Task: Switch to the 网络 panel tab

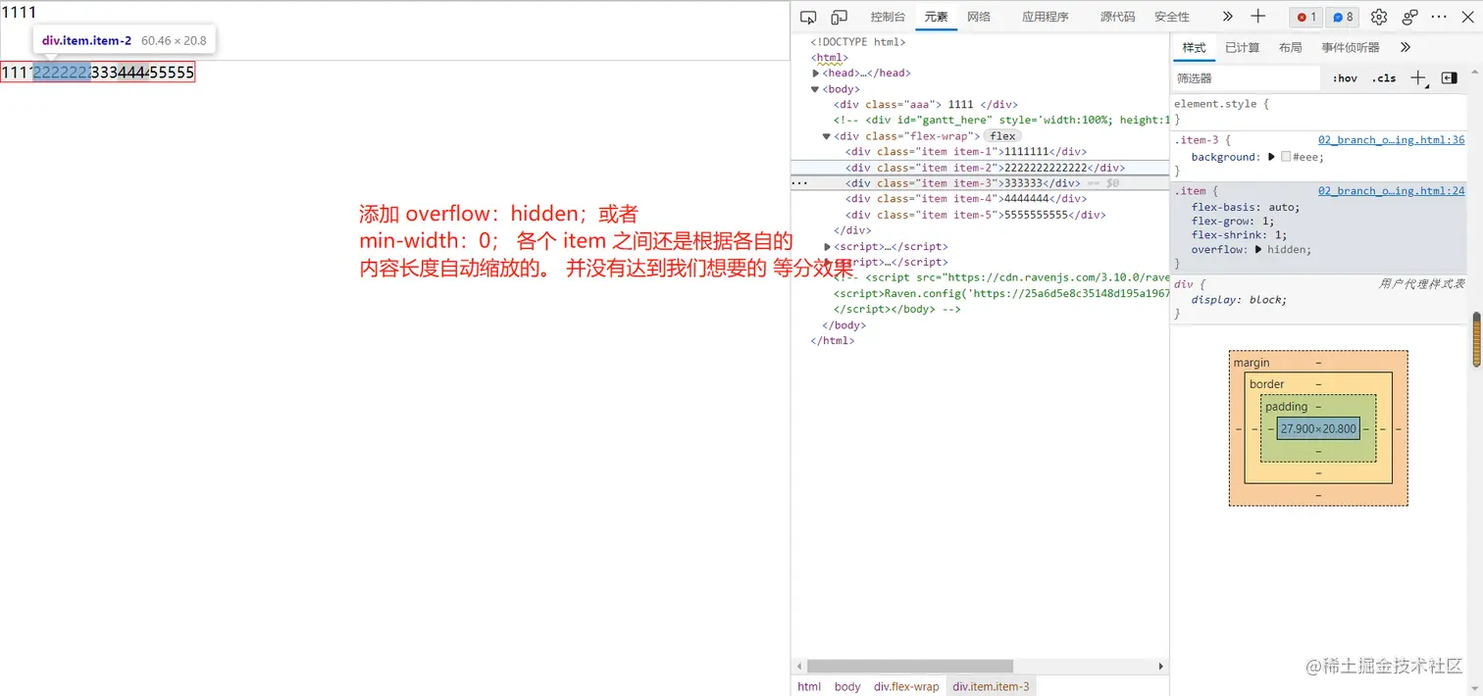Action: (979, 17)
